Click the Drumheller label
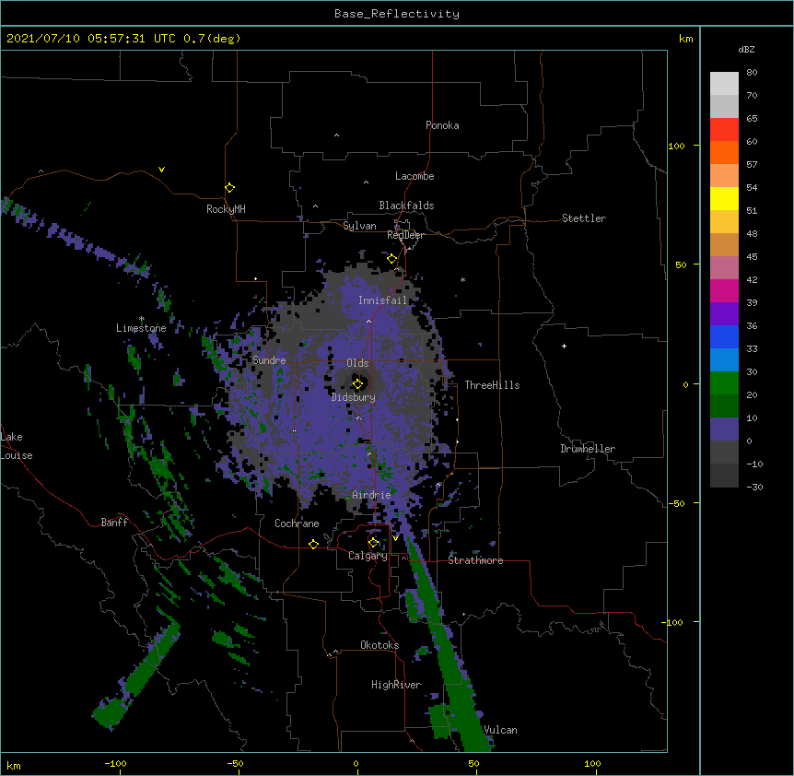This screenshot has height=776, width=794. click(x=588, y=449)
